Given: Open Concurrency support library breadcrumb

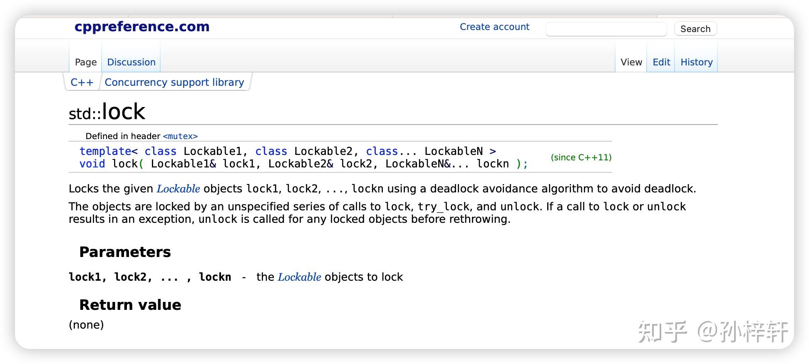Looking at the screenshot, I should tap(174, 82).
